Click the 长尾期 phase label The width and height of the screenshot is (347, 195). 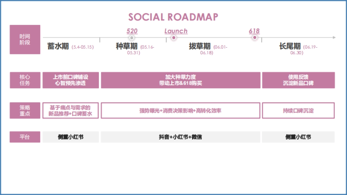pyautogui.click(x=290, y=46)
